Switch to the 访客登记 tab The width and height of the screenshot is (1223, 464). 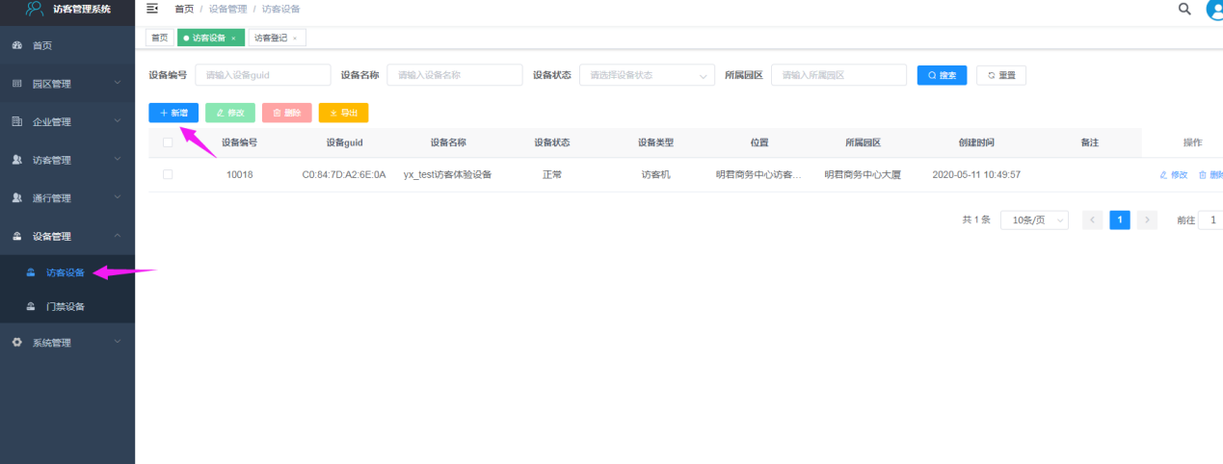tap(271, 39)
